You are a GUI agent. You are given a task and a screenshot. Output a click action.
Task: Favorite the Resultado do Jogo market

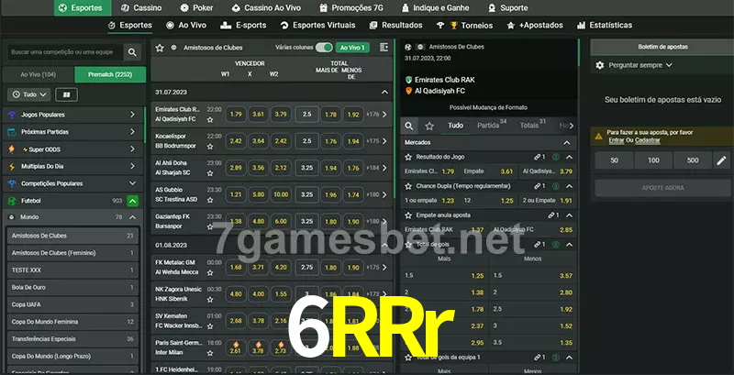tap(555, 157)
